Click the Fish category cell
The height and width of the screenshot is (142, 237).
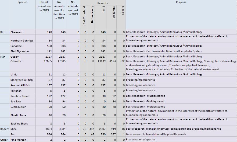pos(3,57)
